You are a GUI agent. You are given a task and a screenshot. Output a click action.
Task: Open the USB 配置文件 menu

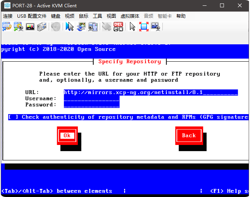coord(32,16)
